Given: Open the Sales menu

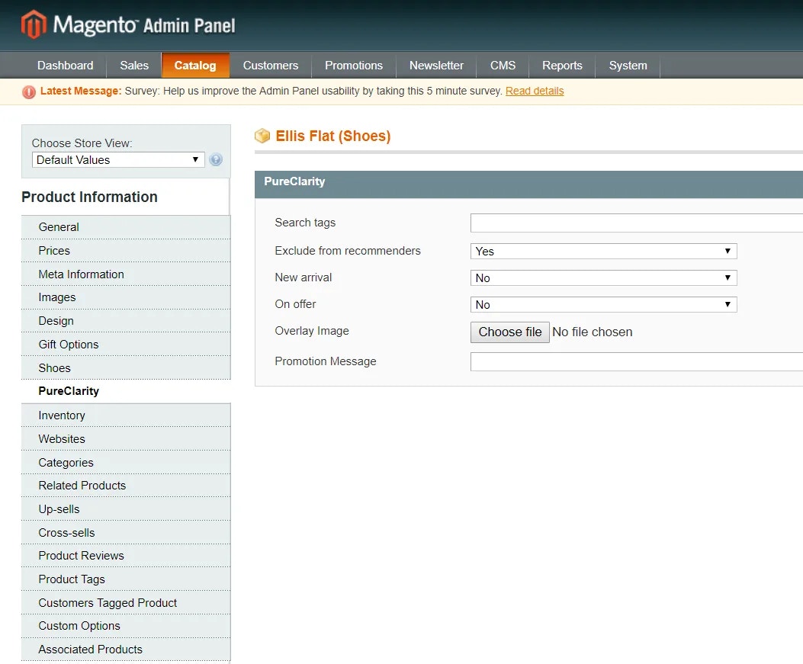Looking at the screenshot, I should pyautogui.click(x=134, y=66).
